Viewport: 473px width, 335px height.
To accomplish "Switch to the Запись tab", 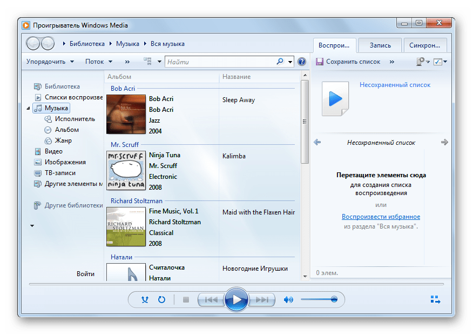I will [380, 45].
